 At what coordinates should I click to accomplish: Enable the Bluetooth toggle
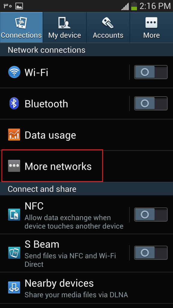coord(151,103)
